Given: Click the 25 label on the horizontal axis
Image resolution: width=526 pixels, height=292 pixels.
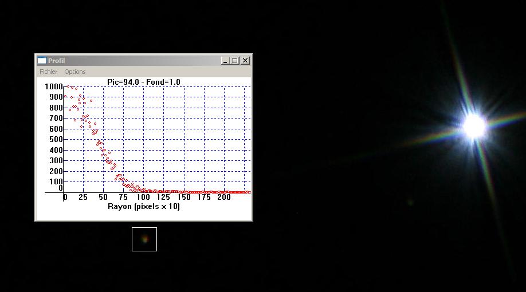Looking at the screenshot, I should click(x=83, y=197).
